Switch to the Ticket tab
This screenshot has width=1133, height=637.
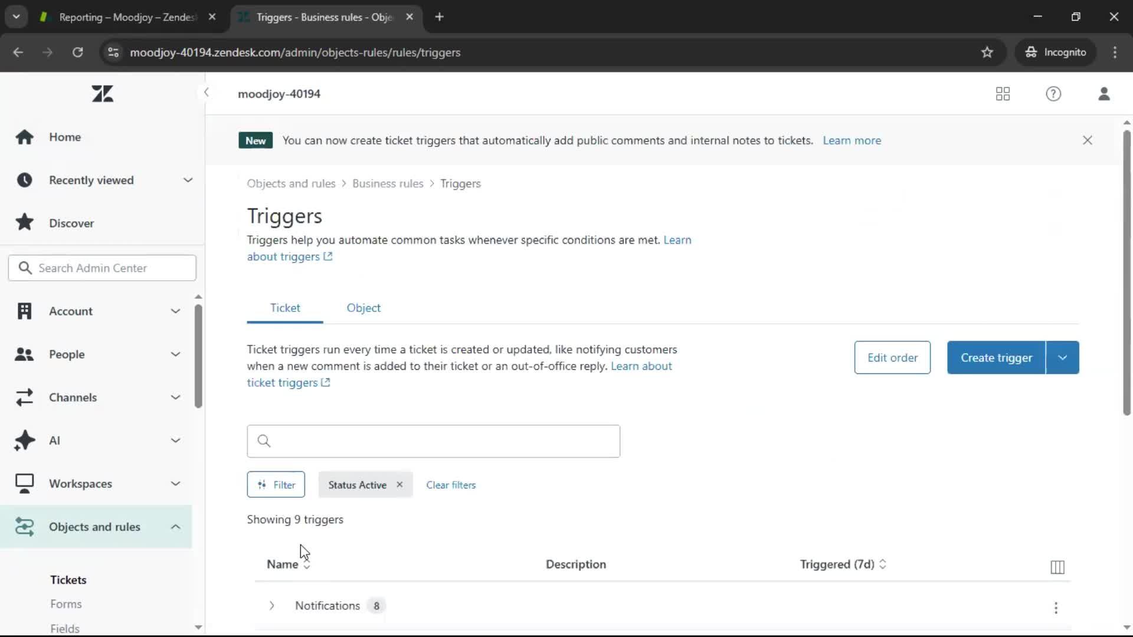pyautogui.click(x=285, y=308)
